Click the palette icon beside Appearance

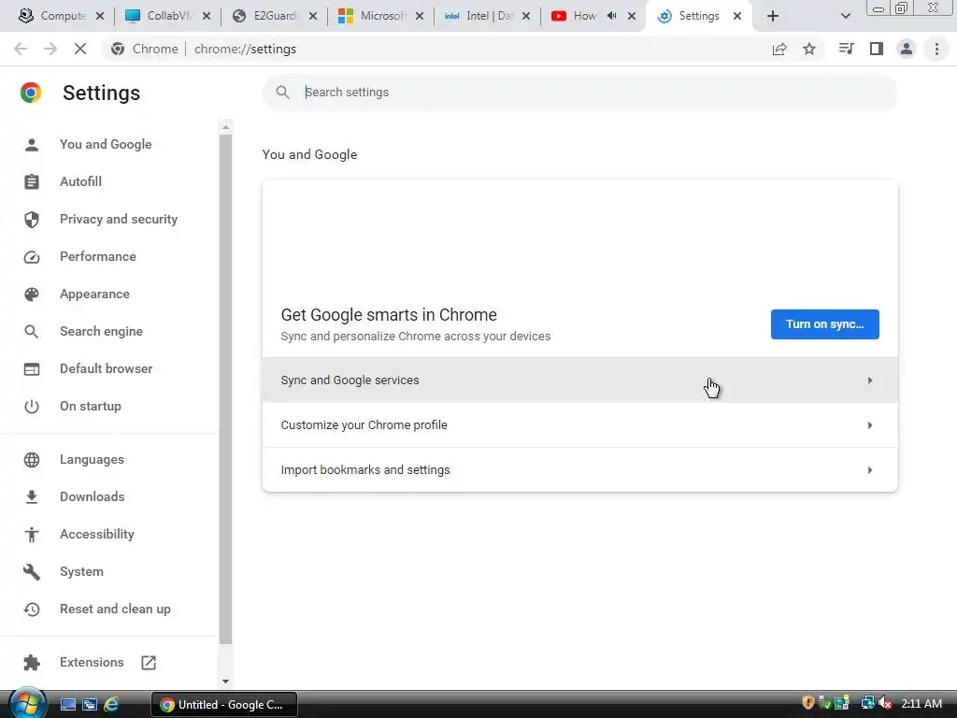pyautogui.click(x=32, y=294)
